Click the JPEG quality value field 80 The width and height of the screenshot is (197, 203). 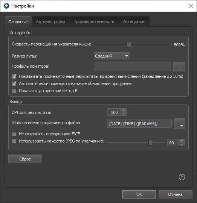pos(173,142)
